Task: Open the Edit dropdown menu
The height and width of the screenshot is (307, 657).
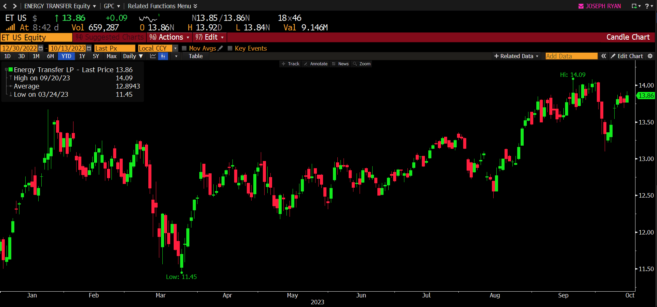Action: click(x=210, y=37)
